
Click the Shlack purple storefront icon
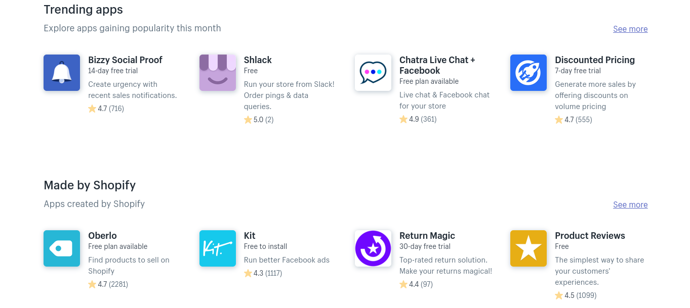218,73
